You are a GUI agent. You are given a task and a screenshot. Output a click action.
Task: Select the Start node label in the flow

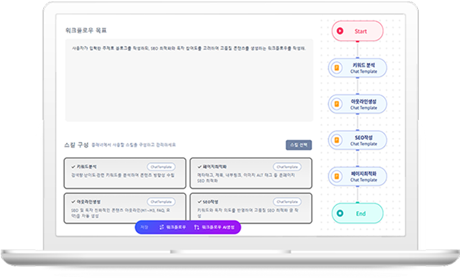361,31
